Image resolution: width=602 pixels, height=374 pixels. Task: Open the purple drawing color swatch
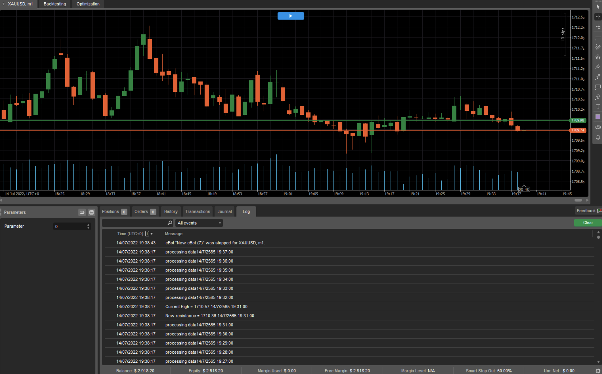(x=598, y=117)
